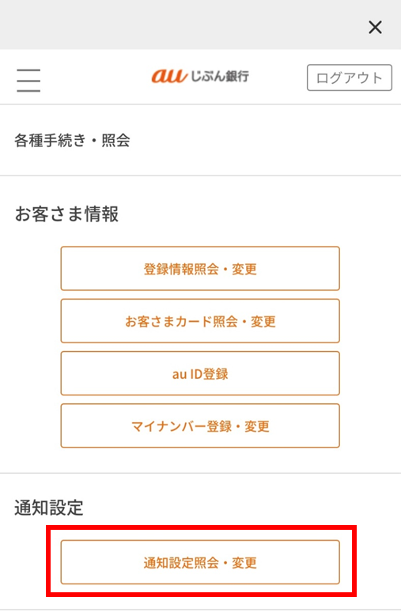This screenshot has width=401, height=616.
Task: Open お客さまカード照会・変更
Action: point(200,321)
